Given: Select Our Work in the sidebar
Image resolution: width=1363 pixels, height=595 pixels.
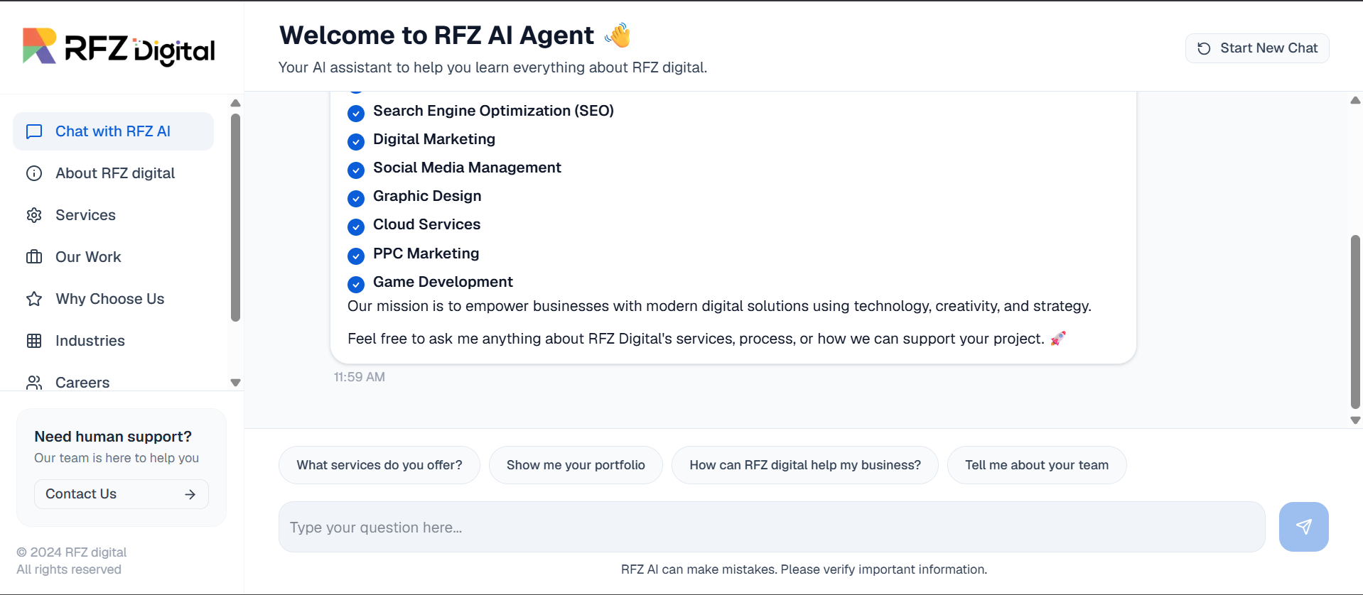Looking at the screenshot, I should point(113,257).
